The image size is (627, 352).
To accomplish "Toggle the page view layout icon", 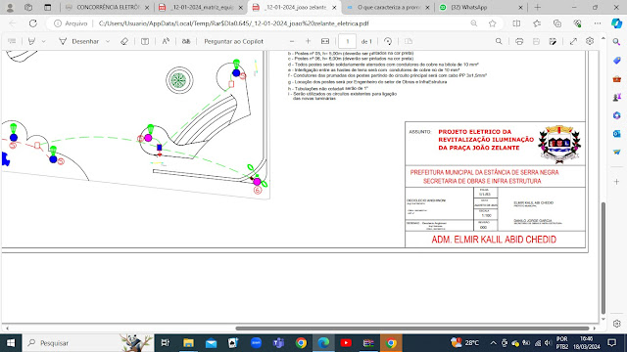I will (x=145, y=41).
